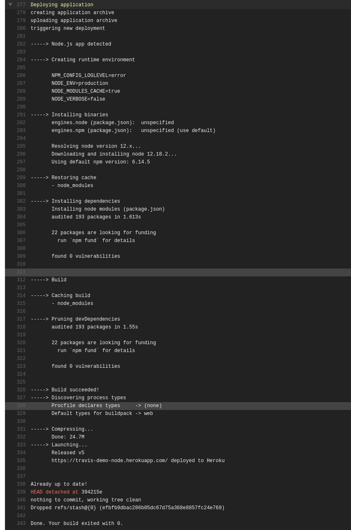Click line number 333 beside Launching
Screen dimensions: 351x530
coord(21,445)
